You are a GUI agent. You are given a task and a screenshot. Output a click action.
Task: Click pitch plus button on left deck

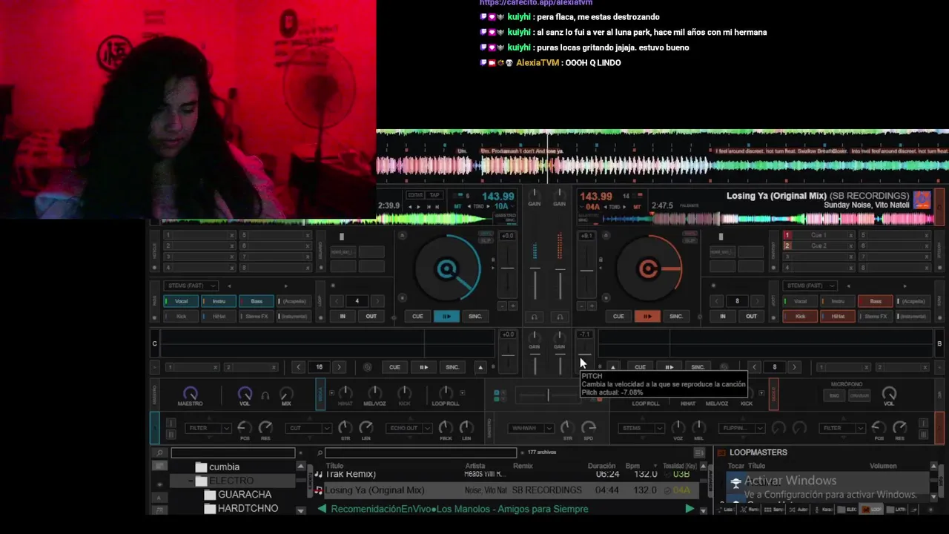pyautogui.click(x=512, y=306)
